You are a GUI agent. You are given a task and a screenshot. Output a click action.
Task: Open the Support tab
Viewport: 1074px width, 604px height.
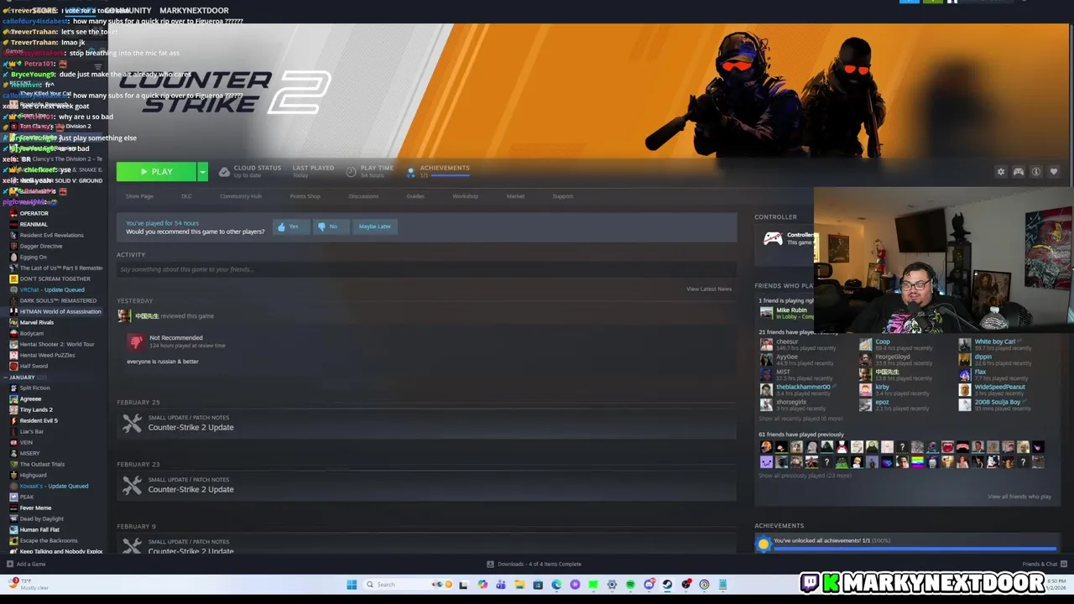tap(563, 196)
